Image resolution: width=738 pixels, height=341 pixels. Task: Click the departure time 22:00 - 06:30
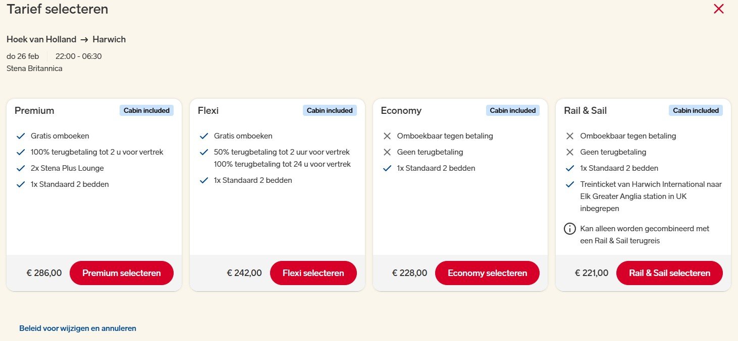[78, 56]
